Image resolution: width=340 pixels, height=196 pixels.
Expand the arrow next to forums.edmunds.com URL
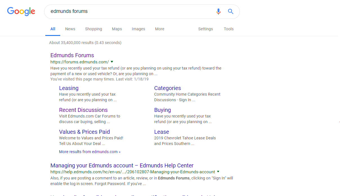[112, 62]
